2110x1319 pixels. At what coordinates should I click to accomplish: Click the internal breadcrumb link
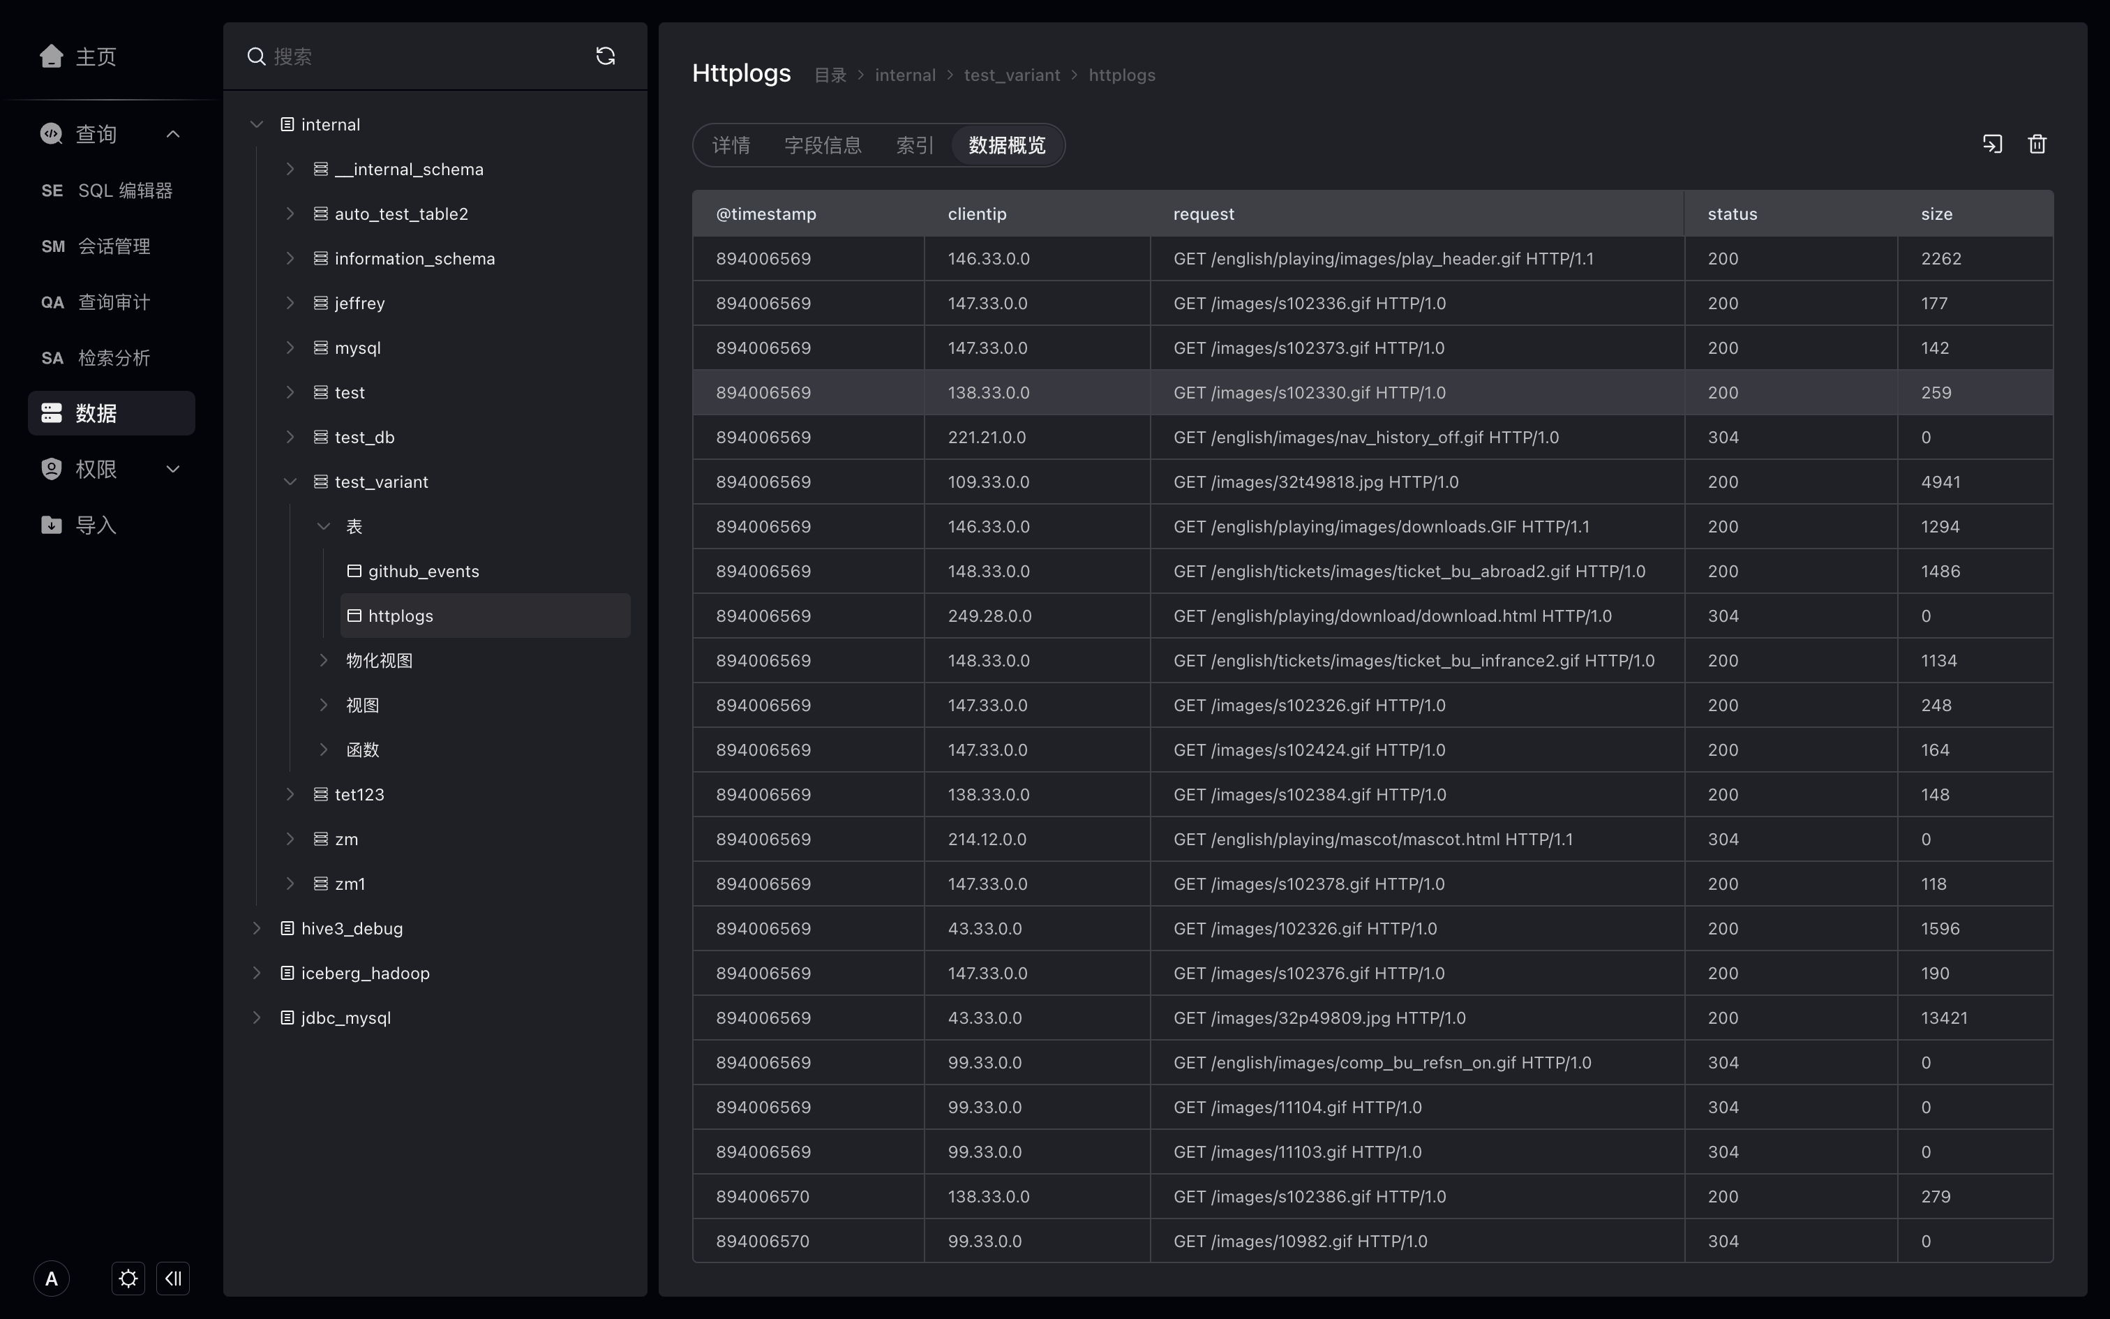click(x=905, y=75)
